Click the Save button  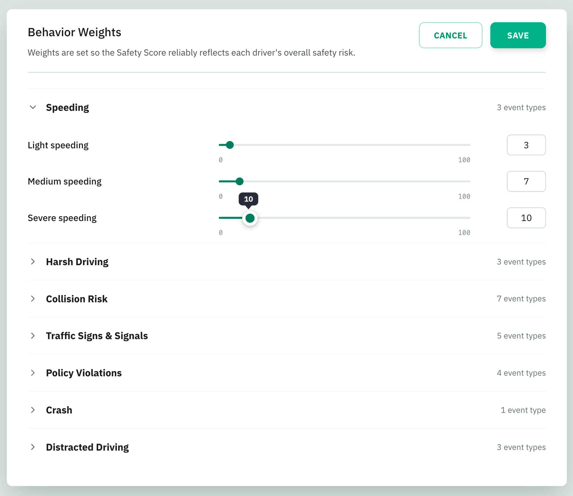point(518,35)
